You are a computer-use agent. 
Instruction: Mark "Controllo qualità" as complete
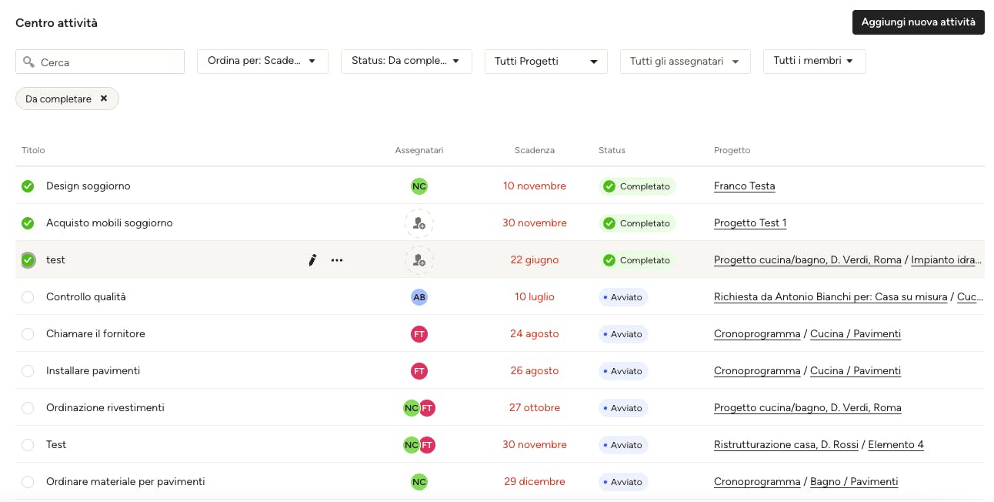click(x=28, y=297)
